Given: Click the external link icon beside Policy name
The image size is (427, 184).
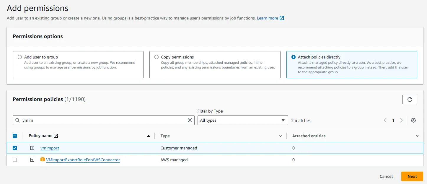Looking at the screenshot, I should click(56, 136).
